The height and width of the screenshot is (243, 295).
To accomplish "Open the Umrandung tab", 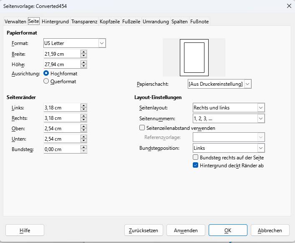I will click(x=156, y=22).
